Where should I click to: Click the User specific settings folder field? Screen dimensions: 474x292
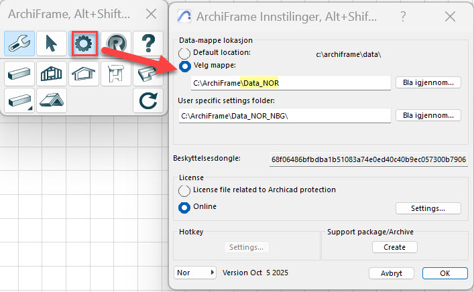coord(284,116)
